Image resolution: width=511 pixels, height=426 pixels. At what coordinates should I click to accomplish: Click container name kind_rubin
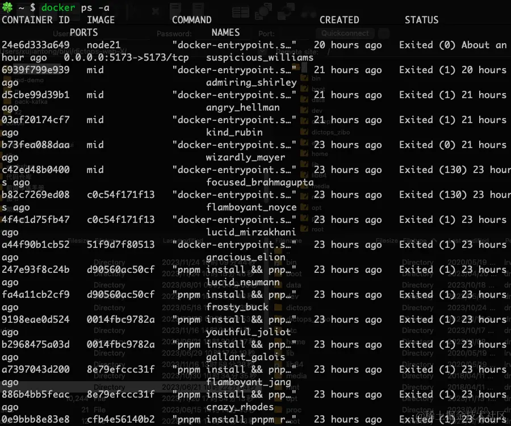point(234,132)
